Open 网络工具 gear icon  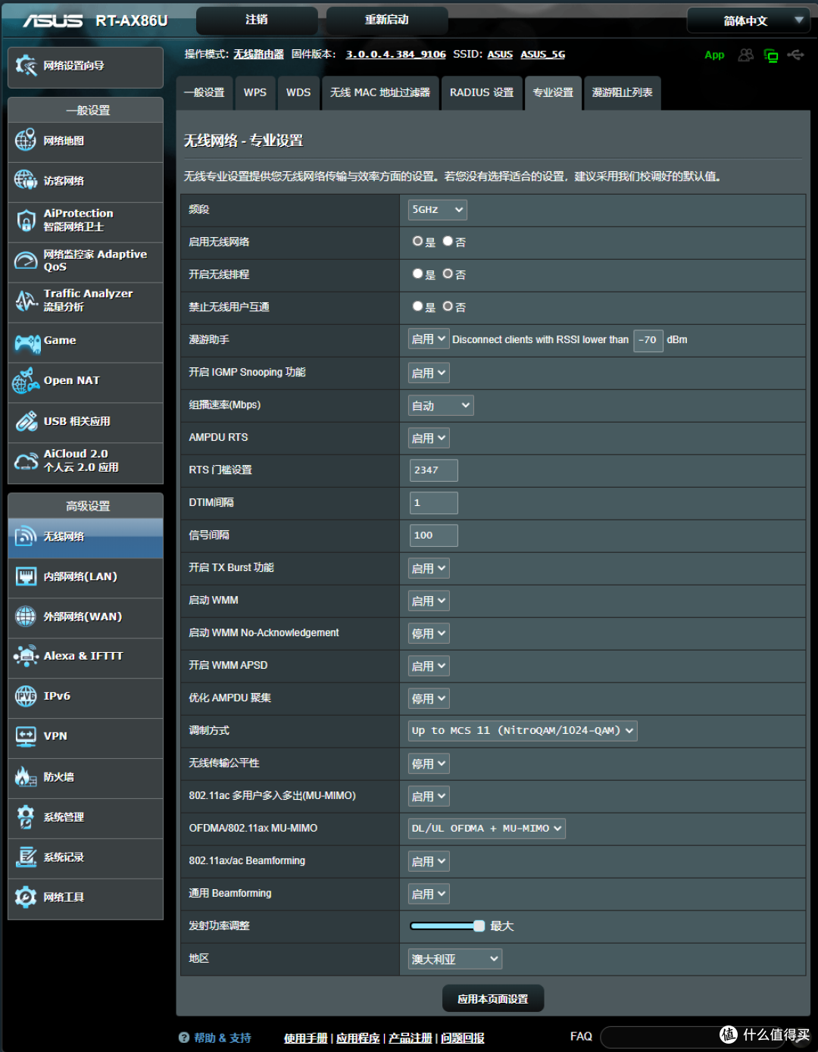[26, 897]
